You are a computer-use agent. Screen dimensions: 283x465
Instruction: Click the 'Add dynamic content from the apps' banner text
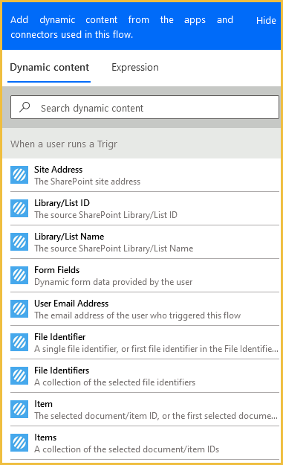pyautogui.click(x=122, y=27)
